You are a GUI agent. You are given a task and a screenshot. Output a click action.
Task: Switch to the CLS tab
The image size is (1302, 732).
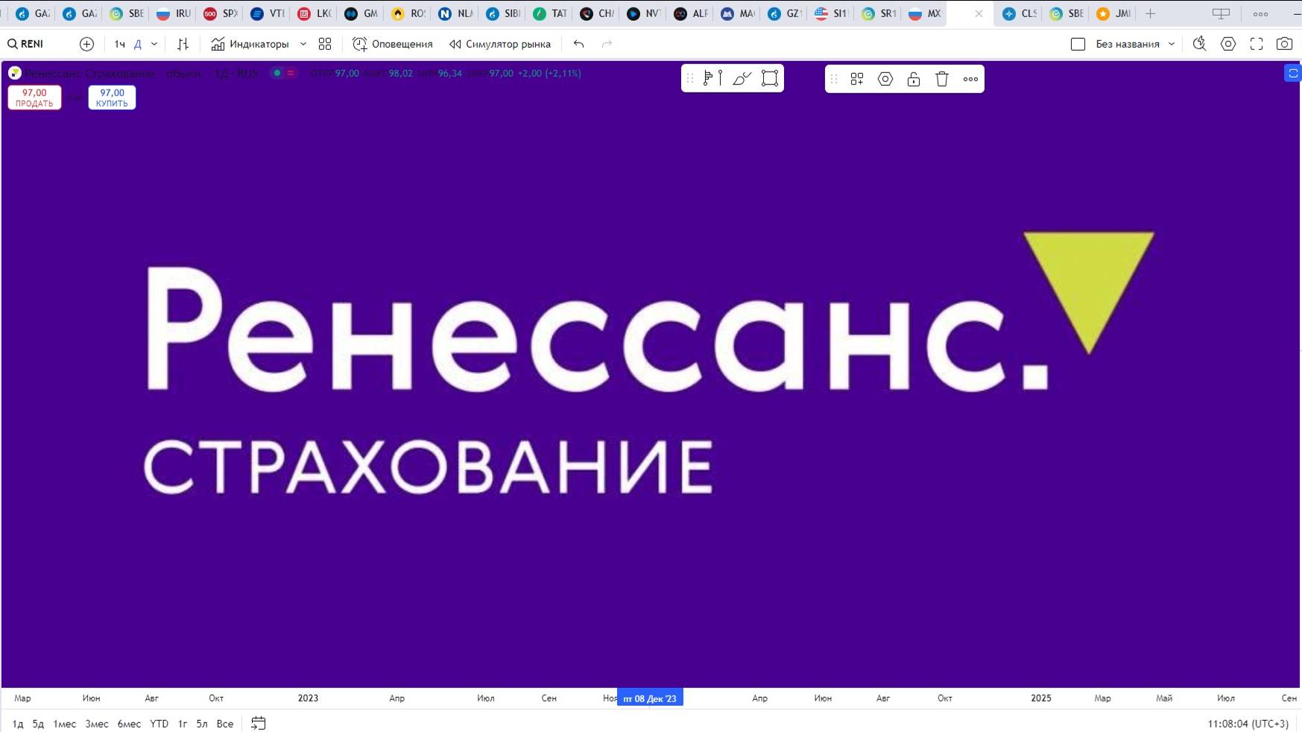tap(1020, 13)
